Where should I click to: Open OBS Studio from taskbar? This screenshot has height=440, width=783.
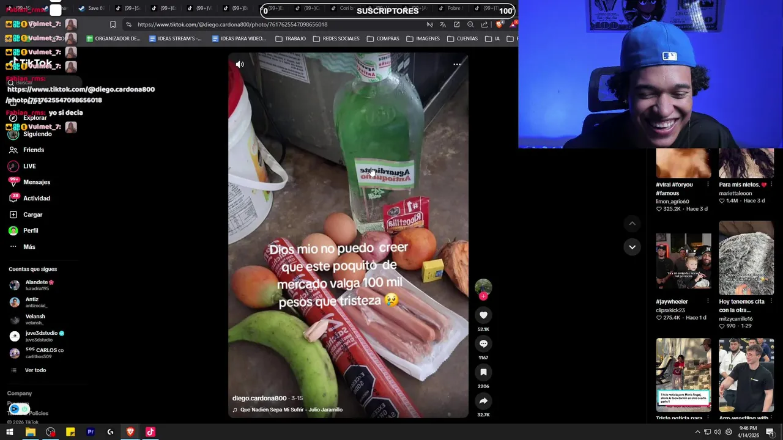50,432
